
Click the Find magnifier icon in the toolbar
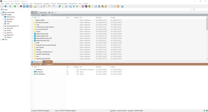(x=70, y=6)
